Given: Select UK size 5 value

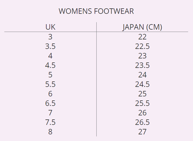Looking at the screenshot, I should [x=50, y=75].
